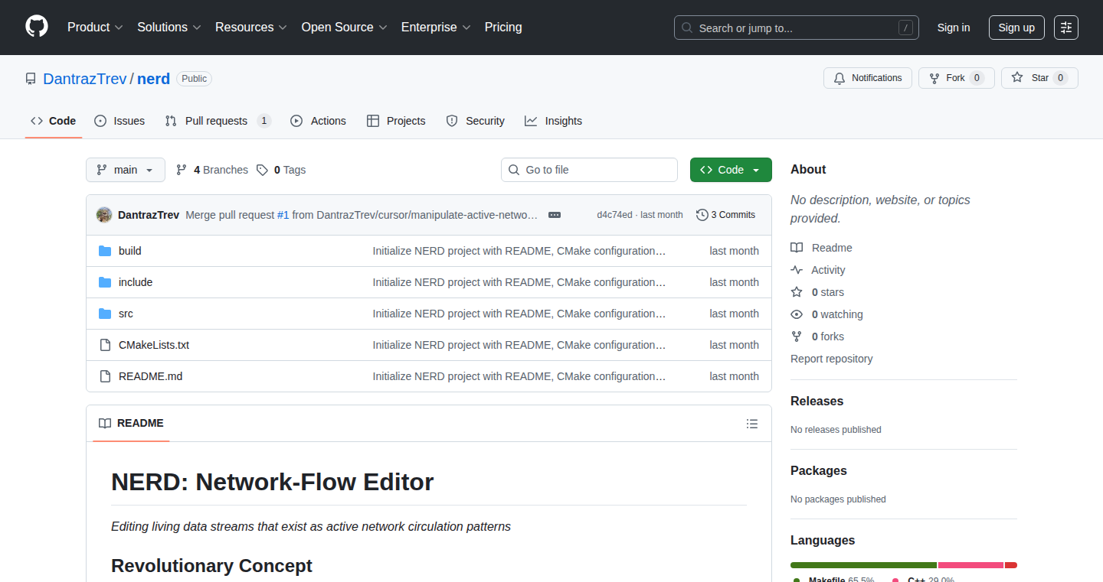1103x582 pixels.
Task: Click the fork icon next to 0 forks
Action: point(797,337)
